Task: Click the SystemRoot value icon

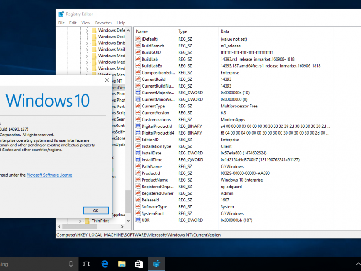Action: [x=138, y=213]
